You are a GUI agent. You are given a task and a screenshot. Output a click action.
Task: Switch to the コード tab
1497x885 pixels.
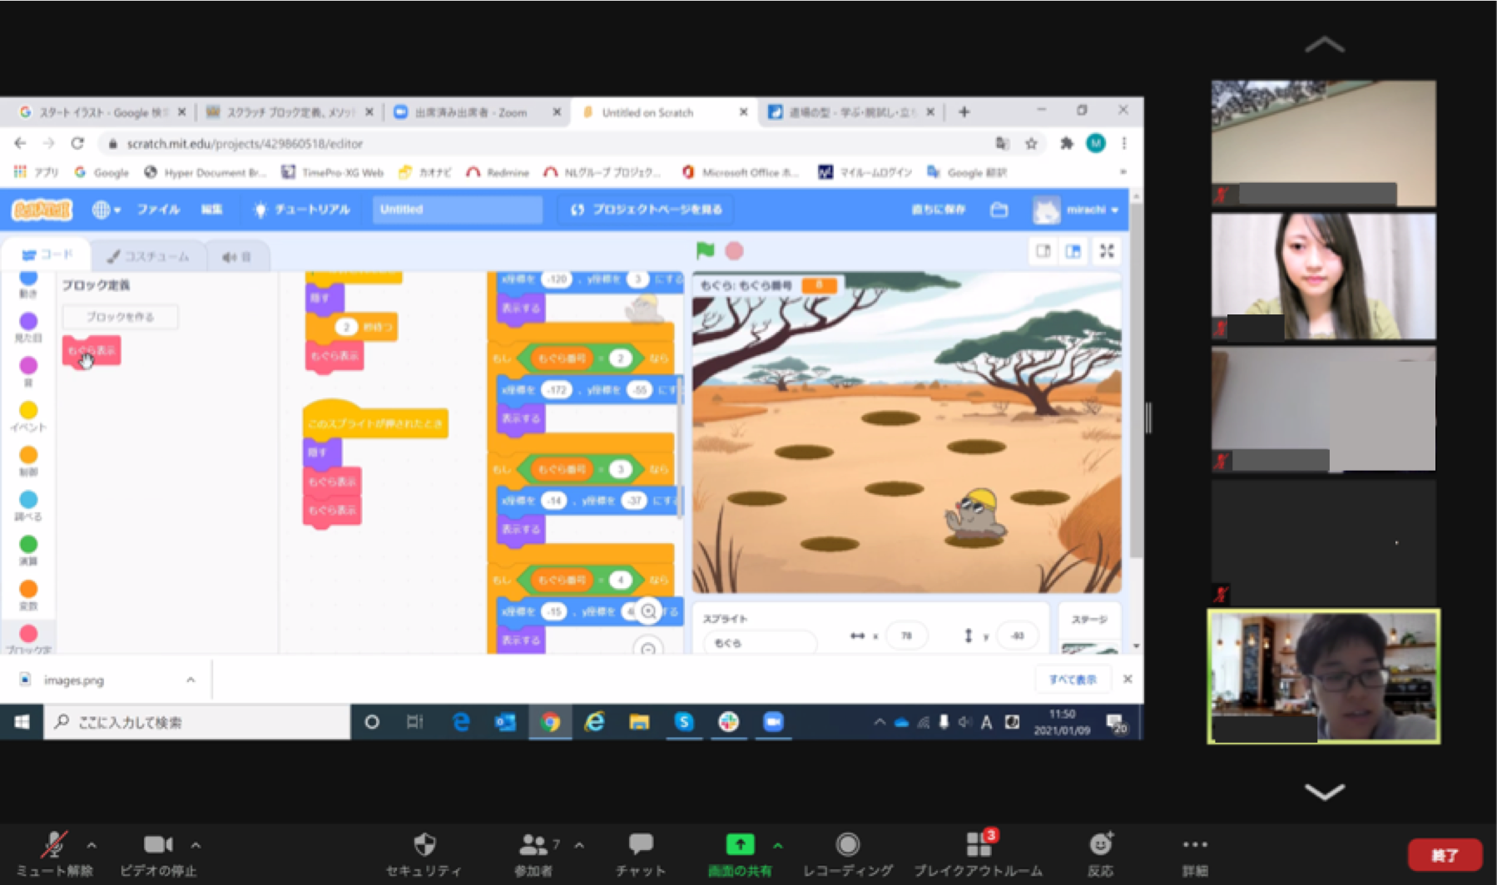47,255
